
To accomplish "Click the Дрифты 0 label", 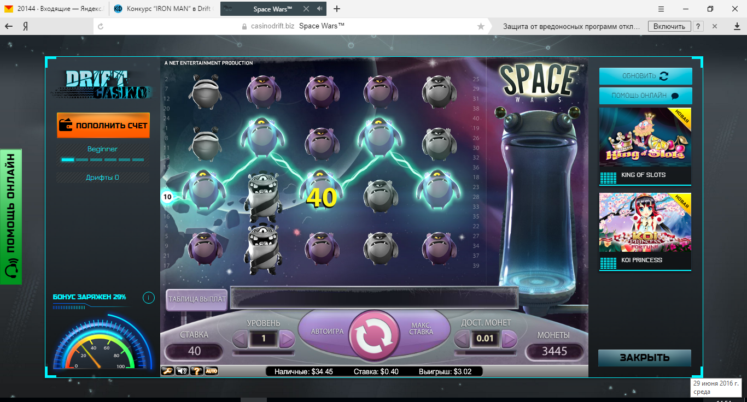I will click(x=102, y=178).
